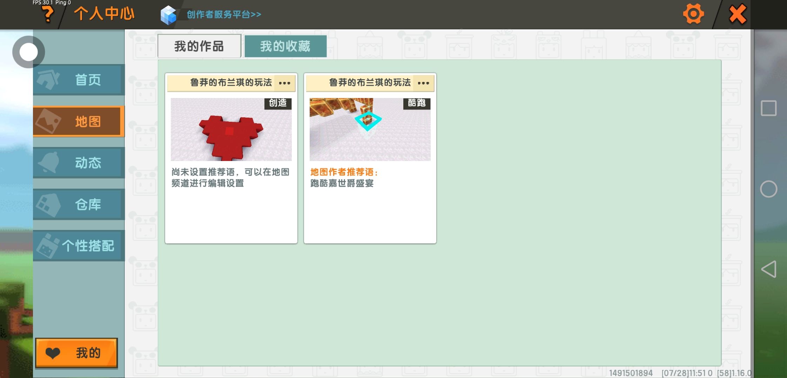This screenshot has height=378, width=787.
Task: Open 动态 with the bell icon
Action: tap(79, 163)
